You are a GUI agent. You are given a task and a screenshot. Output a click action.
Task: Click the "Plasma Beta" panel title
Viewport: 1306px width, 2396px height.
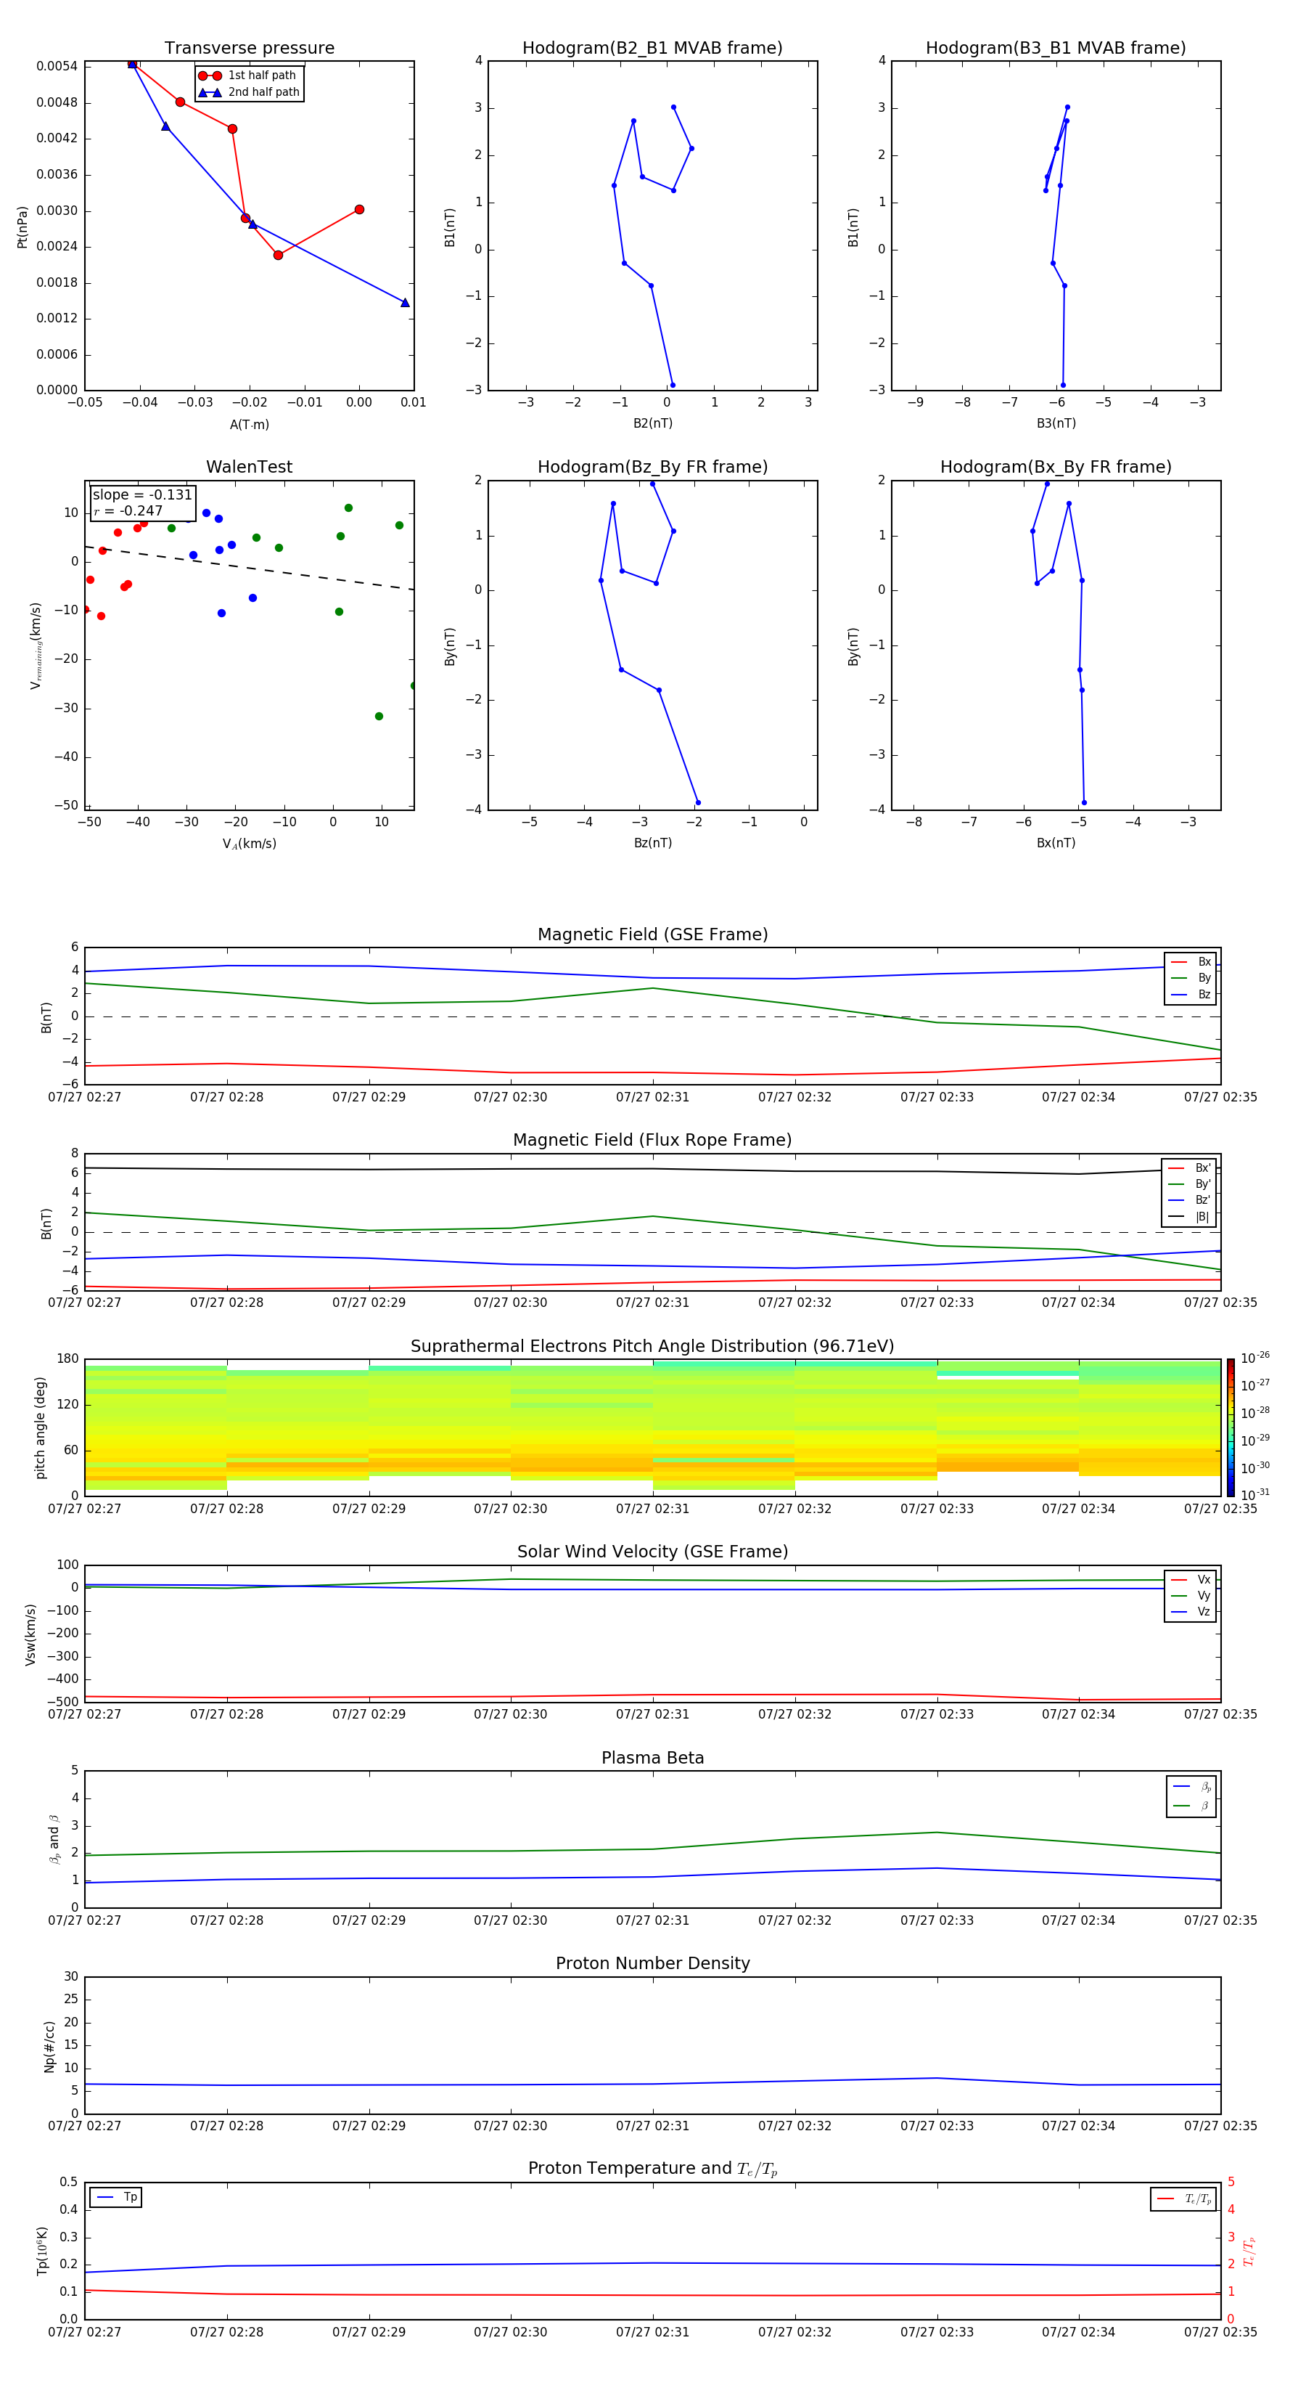coord(652,1758)
